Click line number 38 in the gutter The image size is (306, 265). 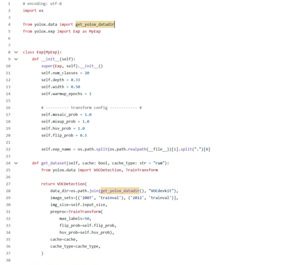coord(8,260)
